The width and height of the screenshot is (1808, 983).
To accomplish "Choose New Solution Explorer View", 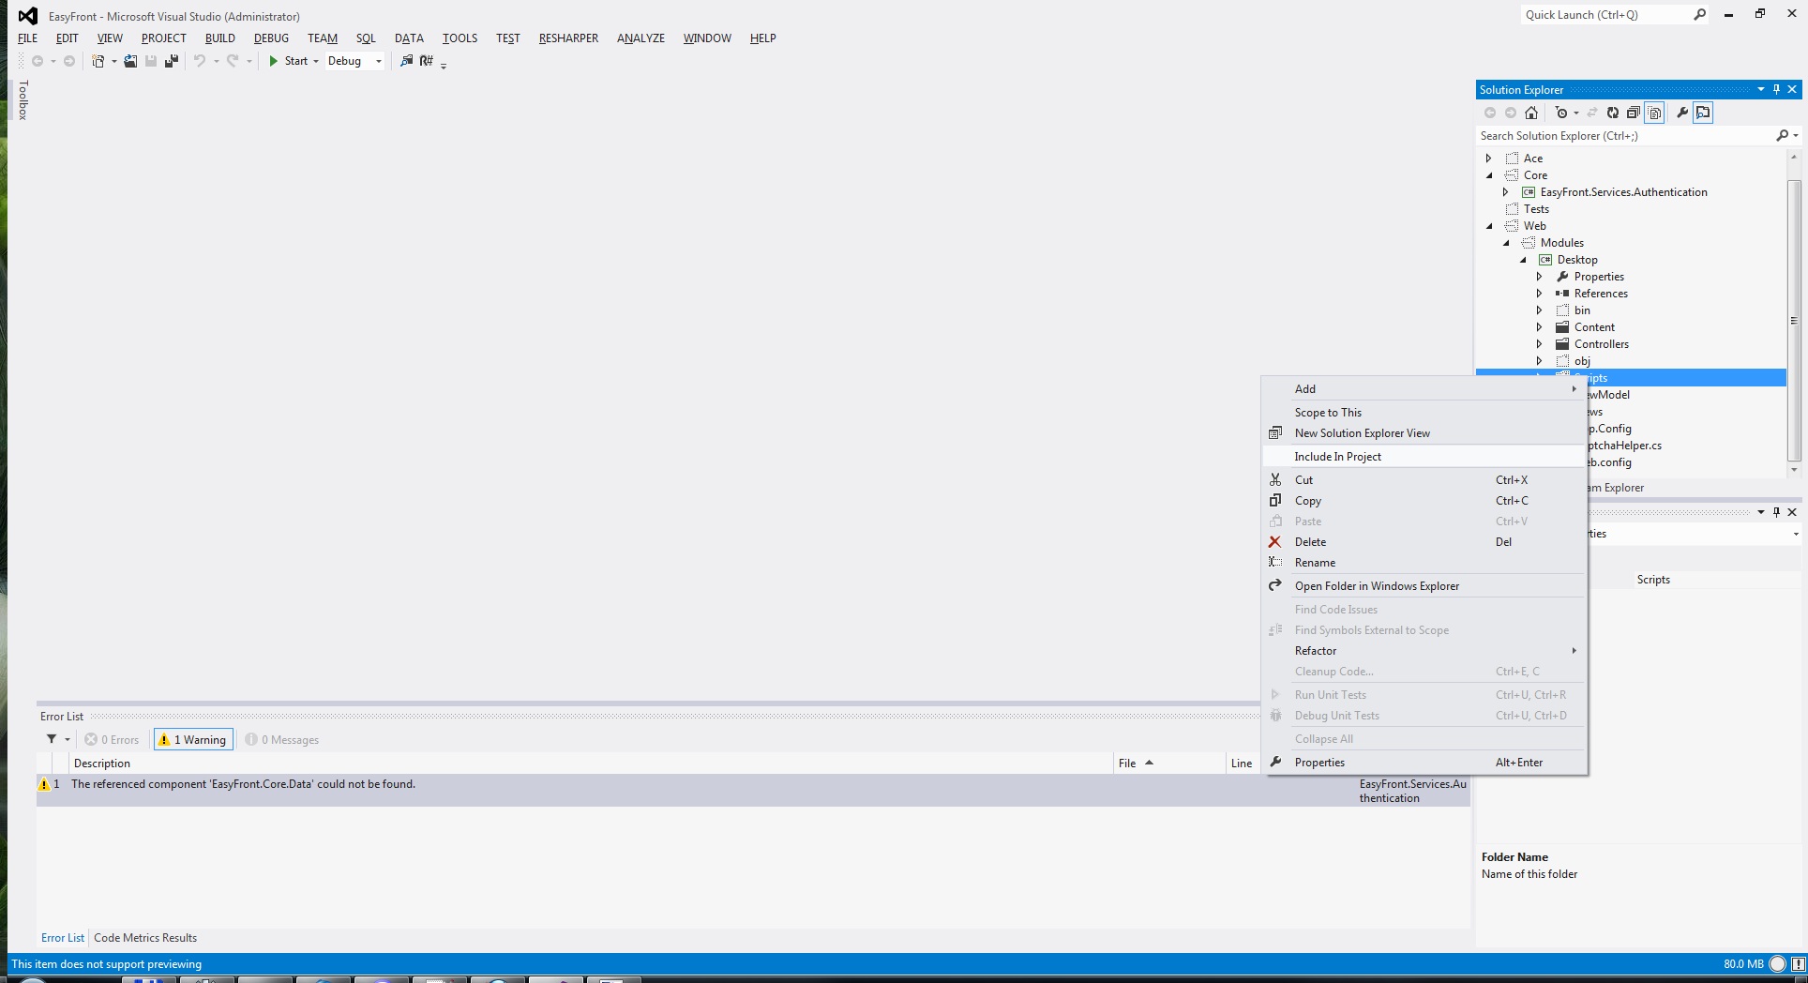I will [1424, 433].
